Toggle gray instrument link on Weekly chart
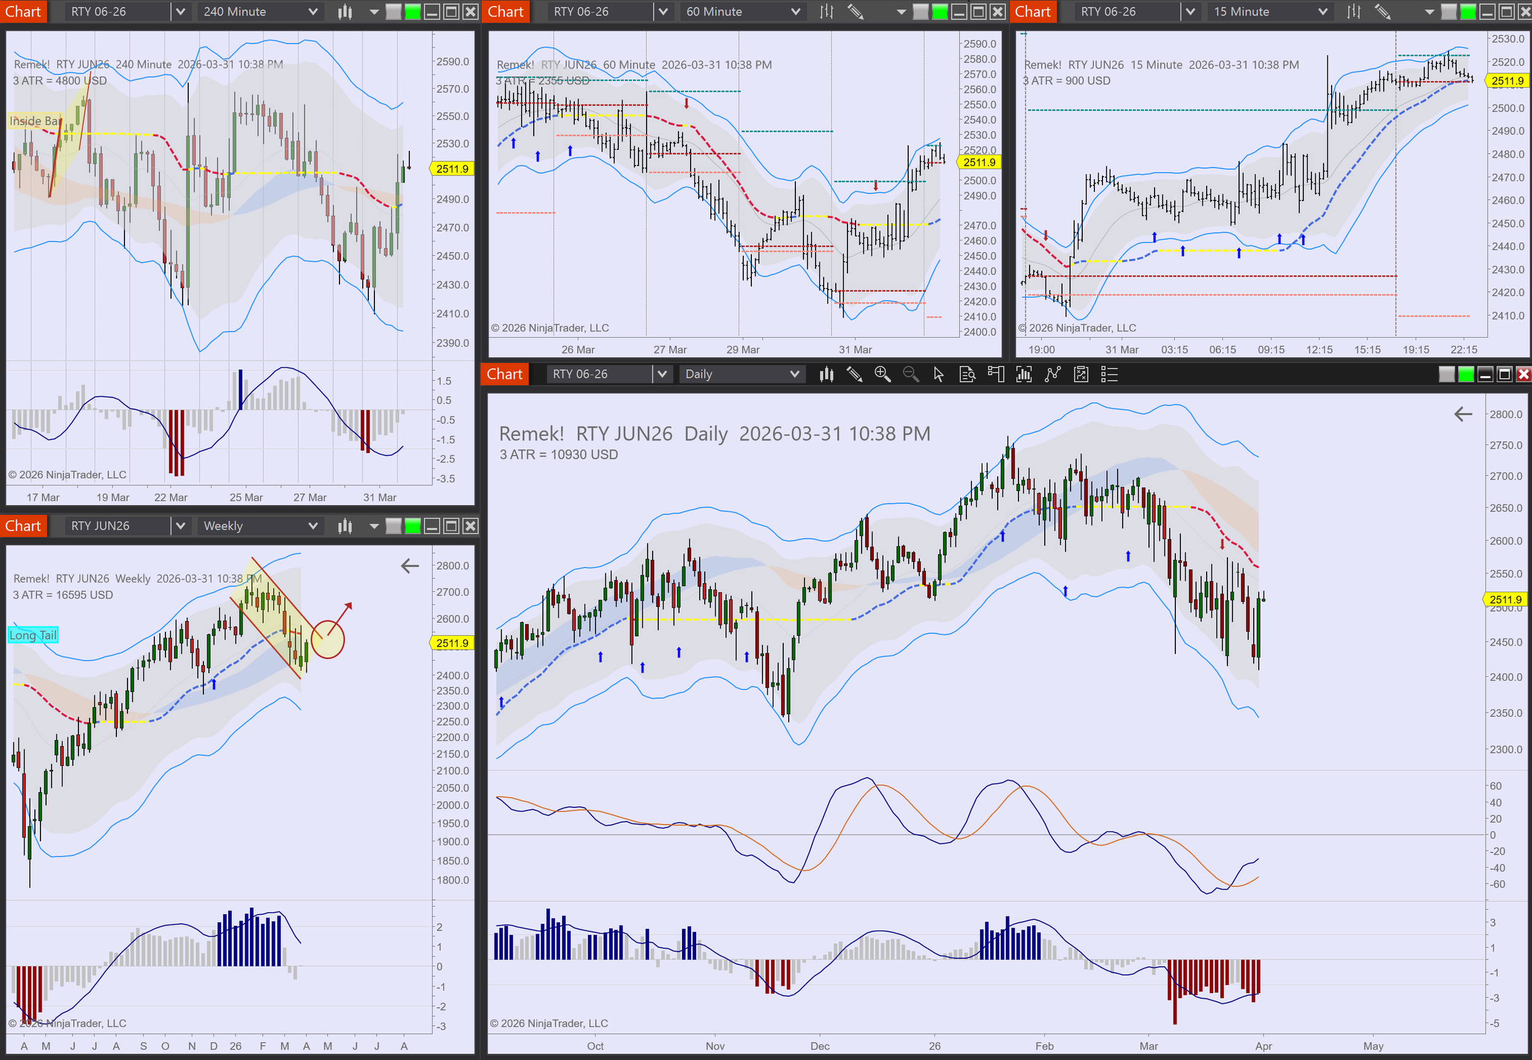Image resolution: width=1532 pixels, height=1060 pixels. click(393, 526)
